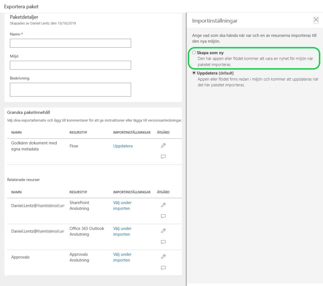This screenshot has width=323, height=286.
Task: Click the 'Paketdetaljer' heading
Action: 24,17
